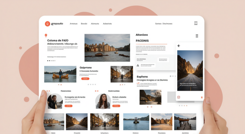Click the Eciom clobdte title

pos(119,97)
